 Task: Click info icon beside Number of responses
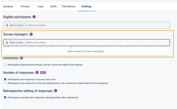tap(37, 72)
